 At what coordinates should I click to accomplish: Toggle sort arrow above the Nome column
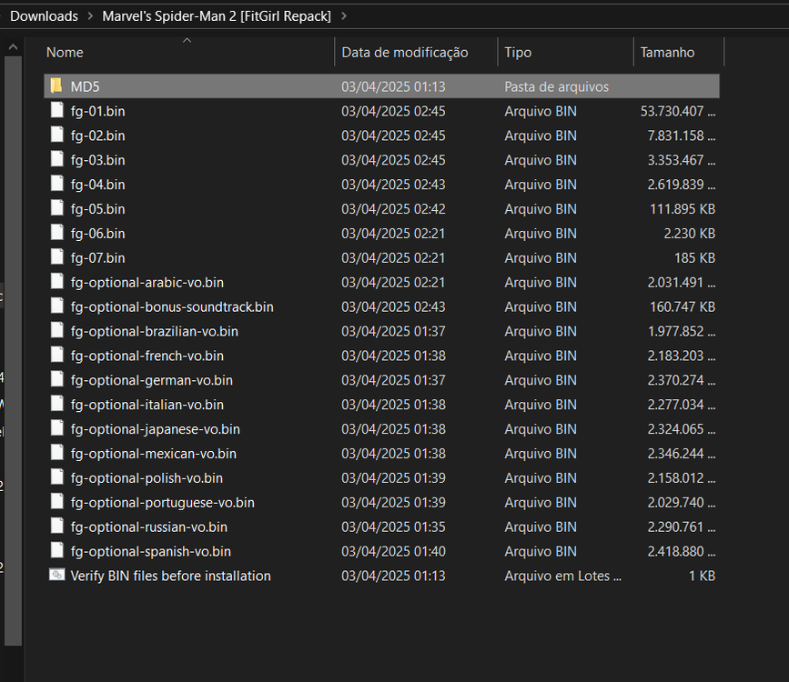(187, 41)
